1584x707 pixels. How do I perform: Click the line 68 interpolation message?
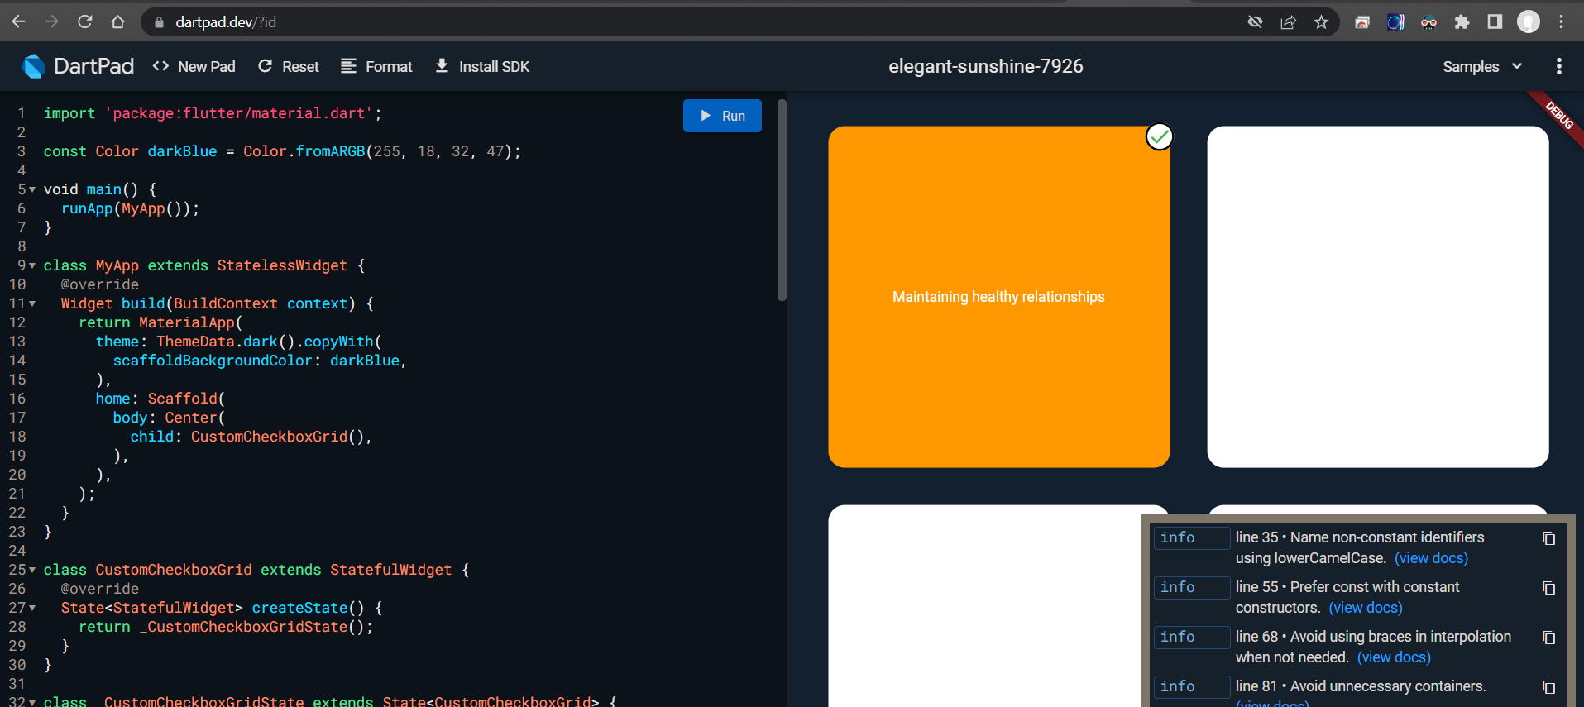coord(1373,647)
